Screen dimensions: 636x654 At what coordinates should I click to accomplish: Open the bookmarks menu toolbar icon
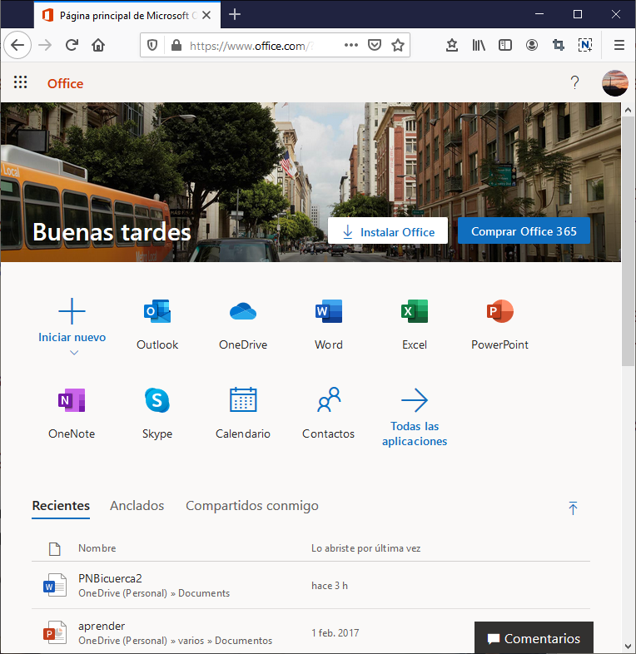tap(452, 45)
